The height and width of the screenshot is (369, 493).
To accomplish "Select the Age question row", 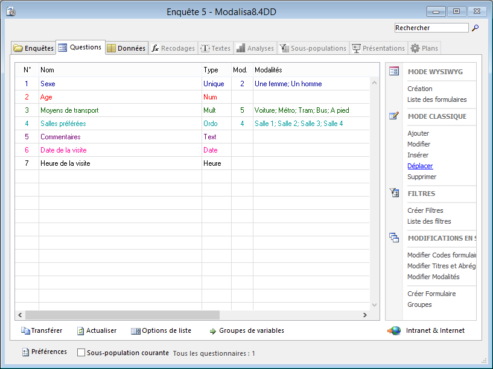I will pos(192,97).
